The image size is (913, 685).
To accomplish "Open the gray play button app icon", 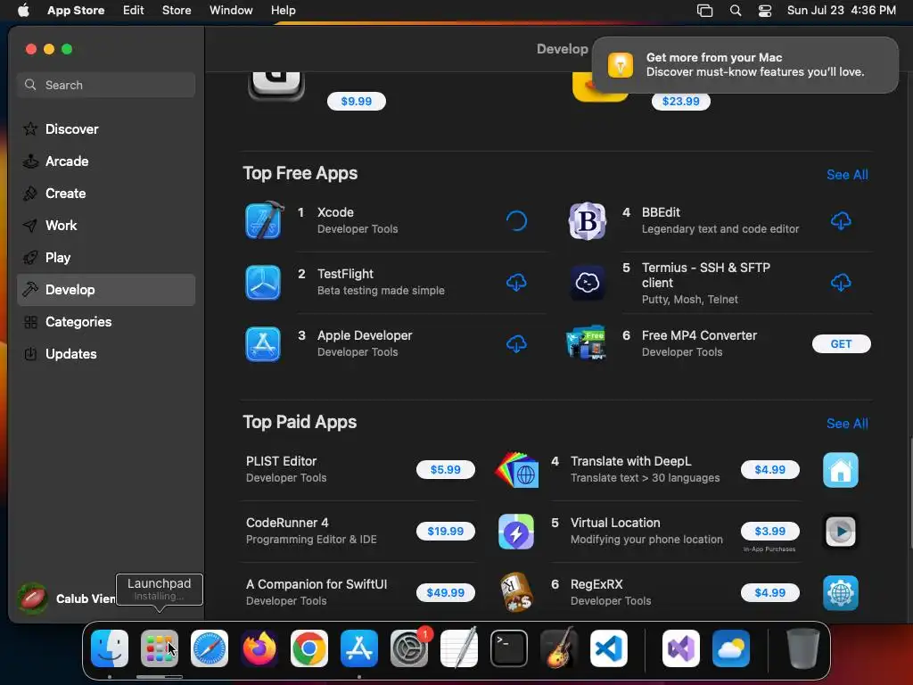I will [840, 532].
